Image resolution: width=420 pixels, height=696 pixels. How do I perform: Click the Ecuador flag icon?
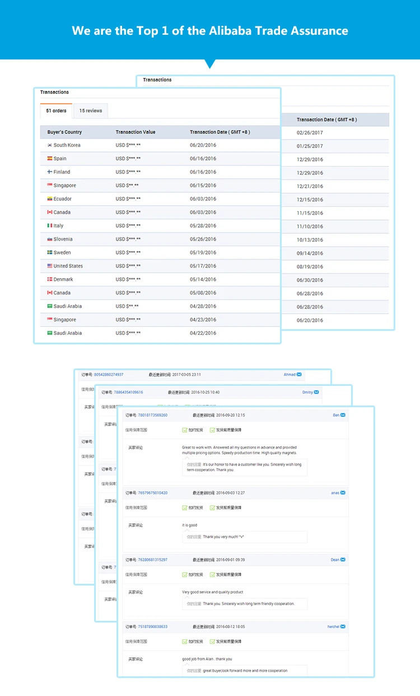(50, 199)
